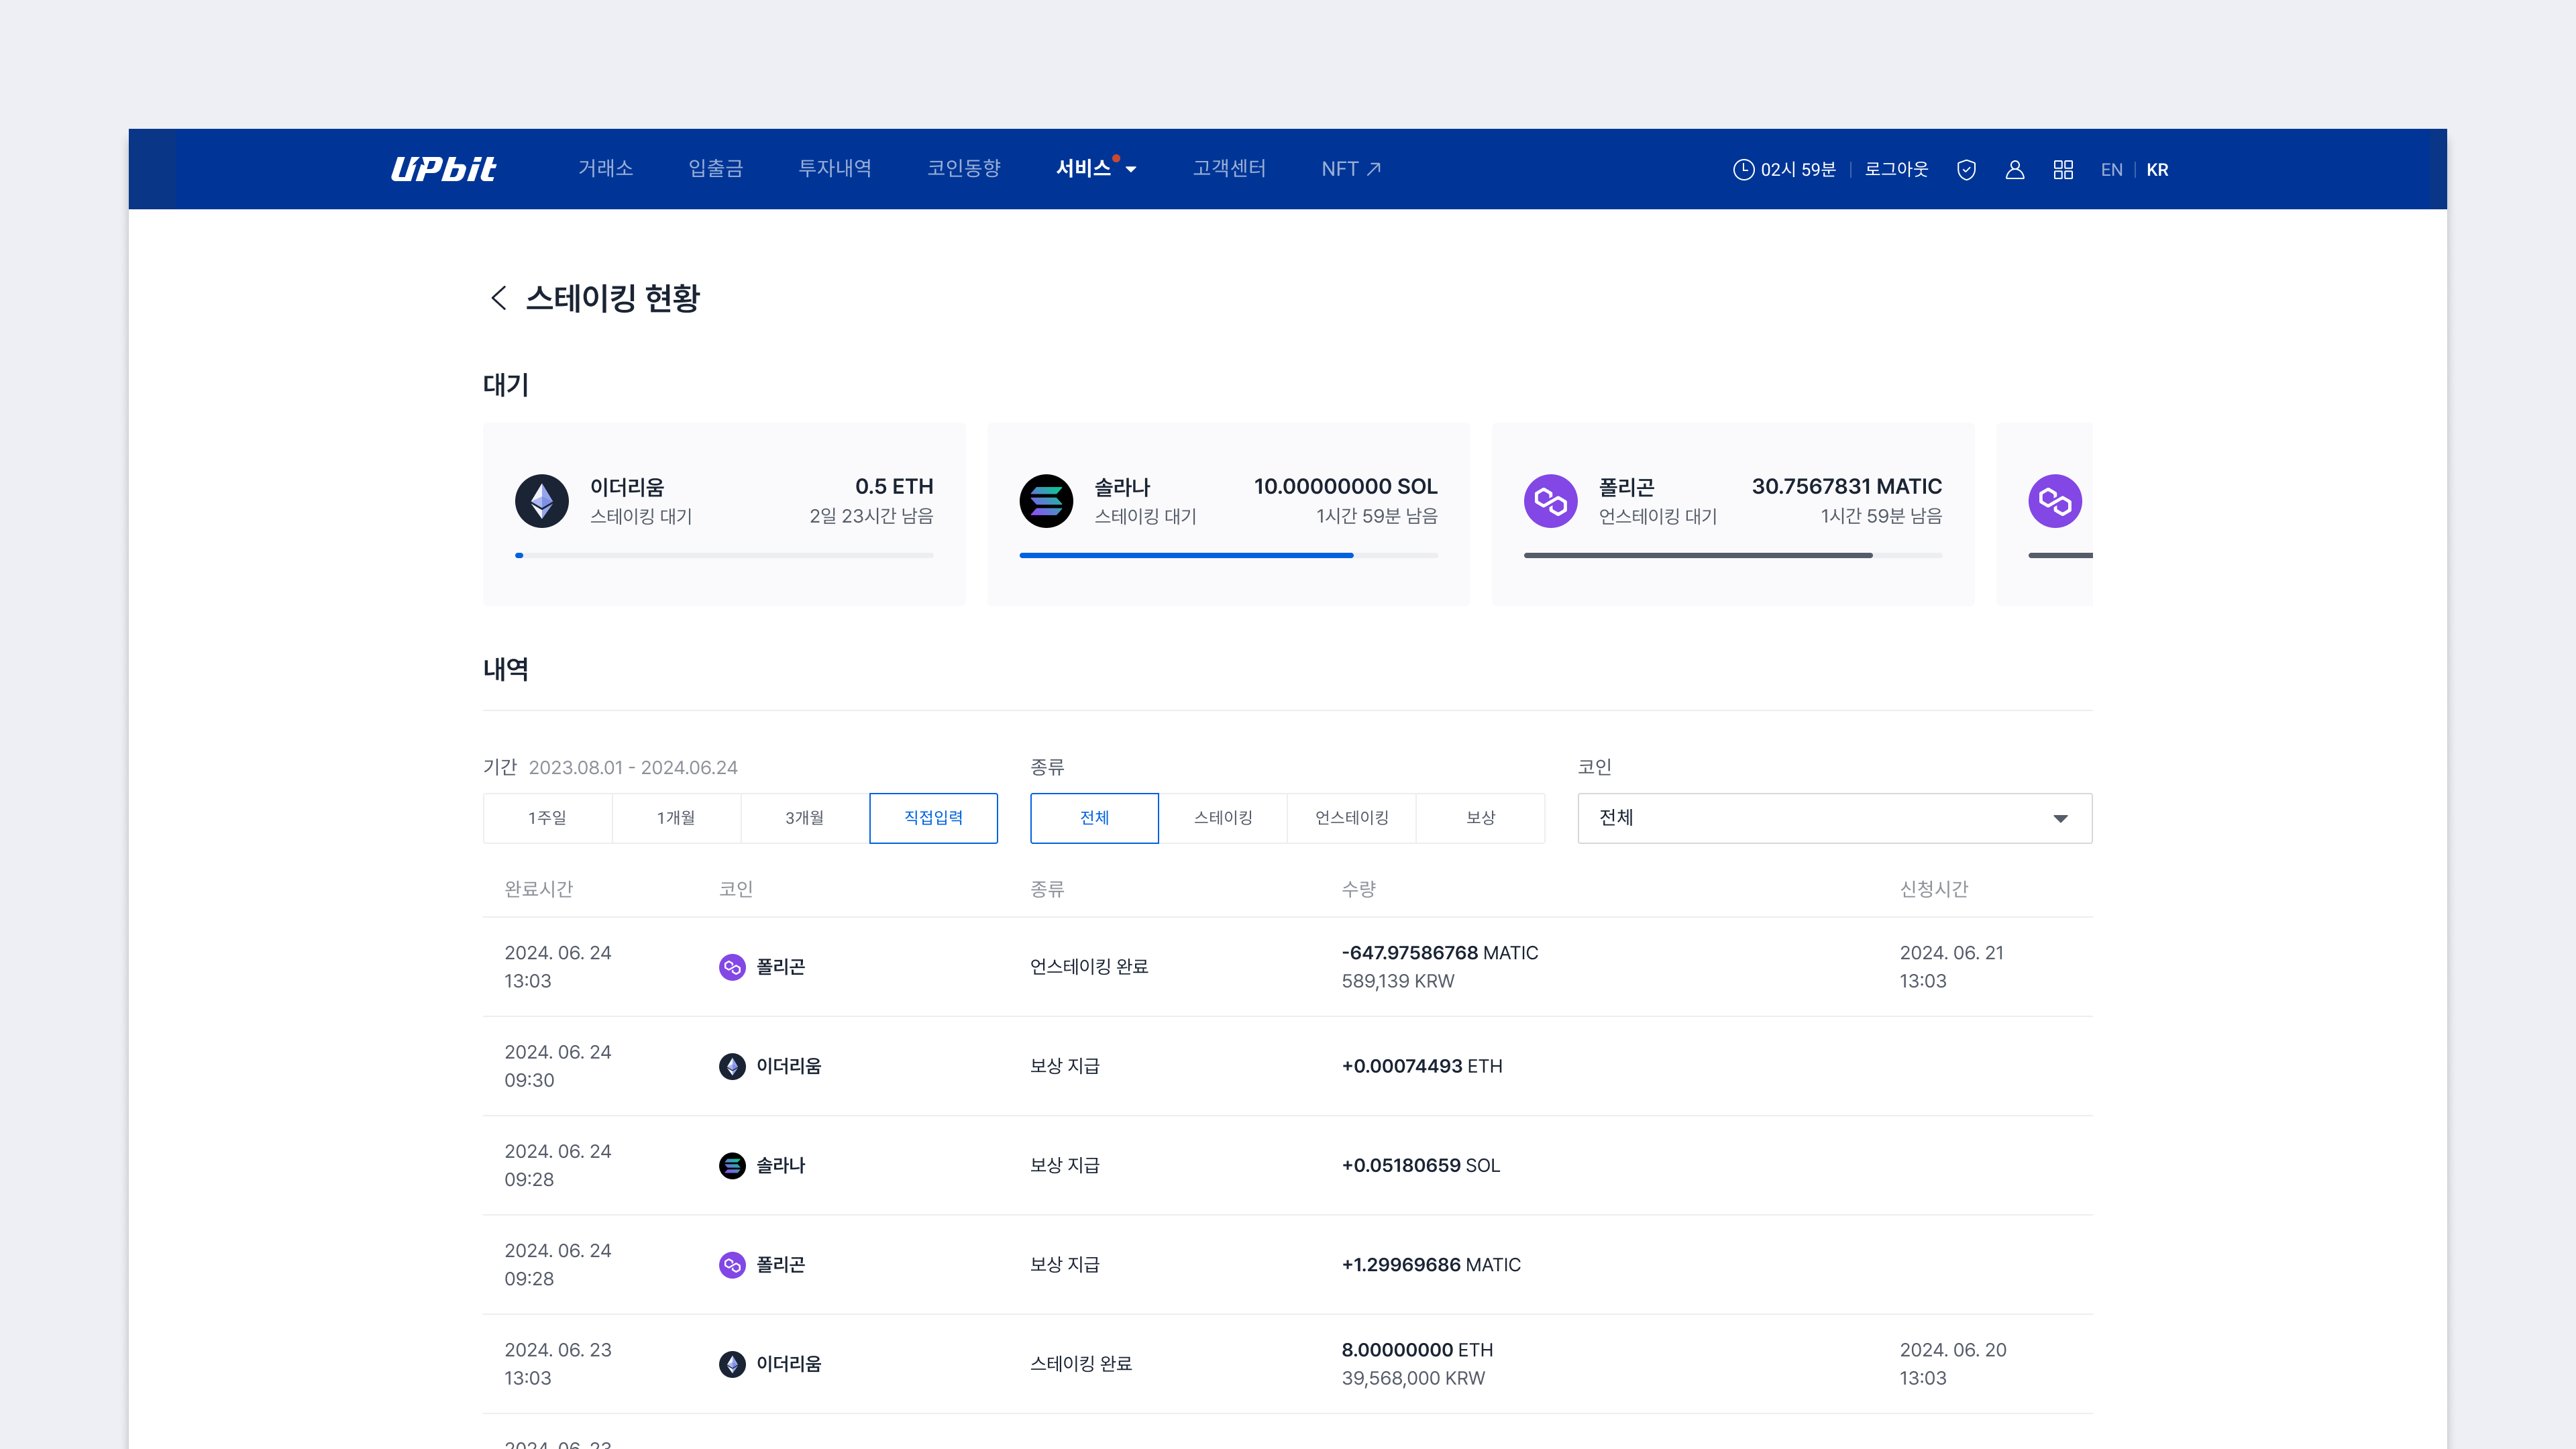Viewport: 2576px width, 1449px height.
Task: Click the dropdown arrow of the 코인 selector
Action: point(2060,819)
